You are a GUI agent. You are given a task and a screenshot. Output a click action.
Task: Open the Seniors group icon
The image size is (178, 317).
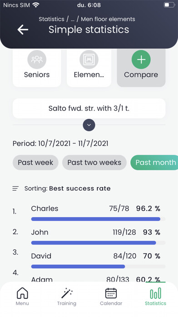[37, 59]
